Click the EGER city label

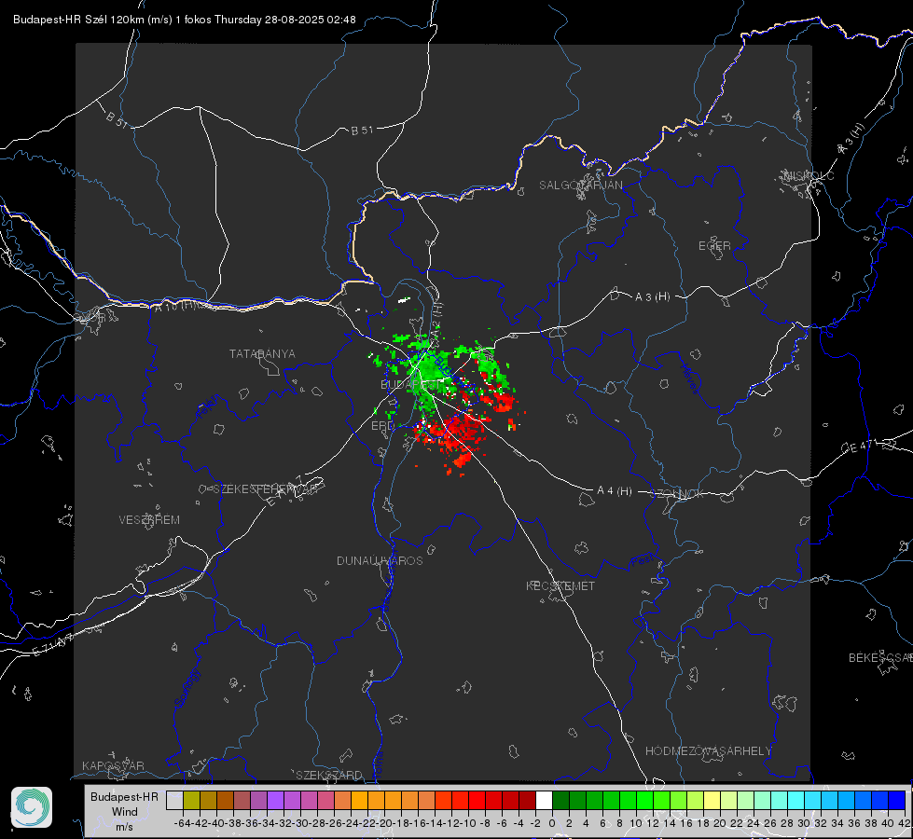point(714,246)
